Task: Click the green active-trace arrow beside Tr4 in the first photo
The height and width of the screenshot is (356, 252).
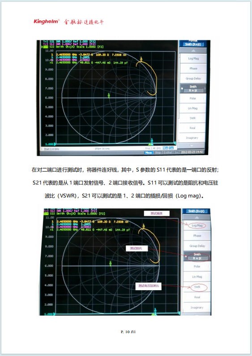Action: coord(42,47)
